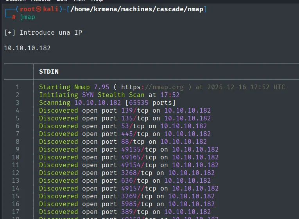The width and height of the screenshot is (299, 219).
Task: Click the 'Scanning 10.10.10.182 [65535 ports]' line
Action: coord(107,102)
